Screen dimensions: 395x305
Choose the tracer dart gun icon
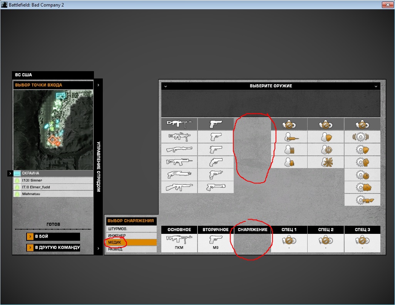[x=216, y=187]
